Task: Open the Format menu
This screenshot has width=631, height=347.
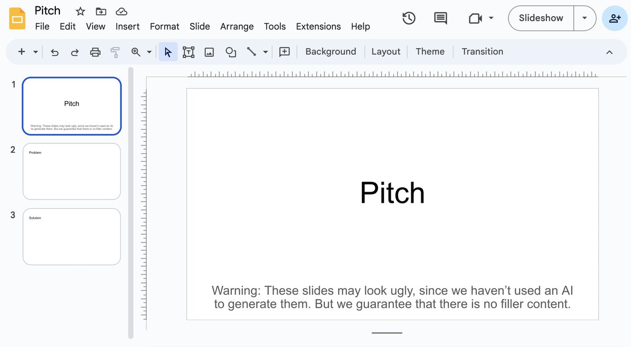Action: point(164,26)
